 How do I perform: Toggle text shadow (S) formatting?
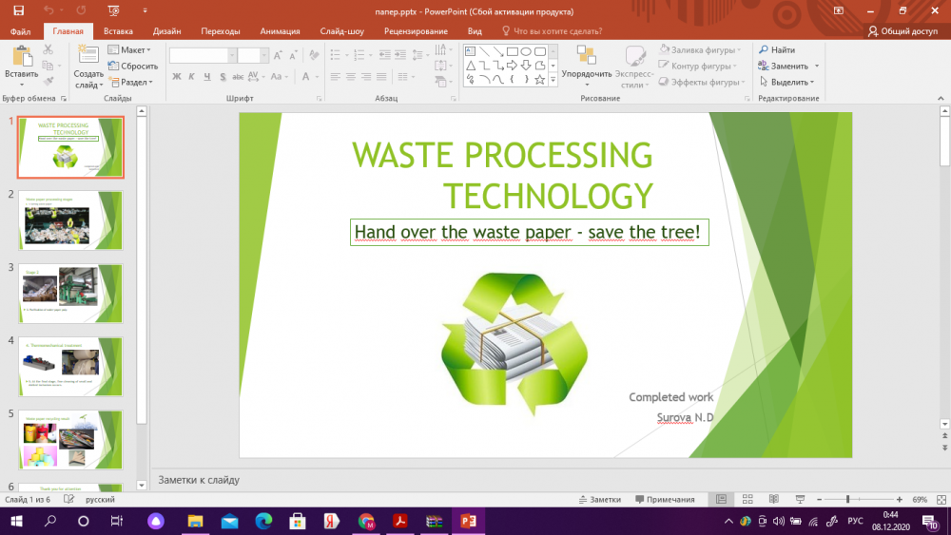click(x=223, y=76)
